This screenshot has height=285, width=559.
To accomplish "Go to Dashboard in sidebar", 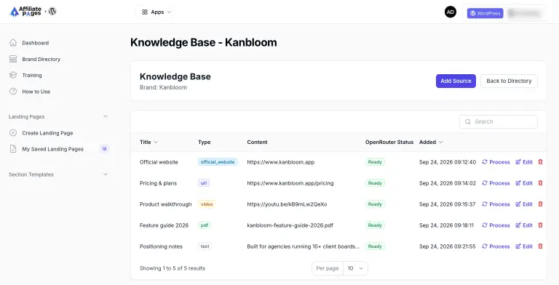I will pyautogui.click(x=35, y=43).
